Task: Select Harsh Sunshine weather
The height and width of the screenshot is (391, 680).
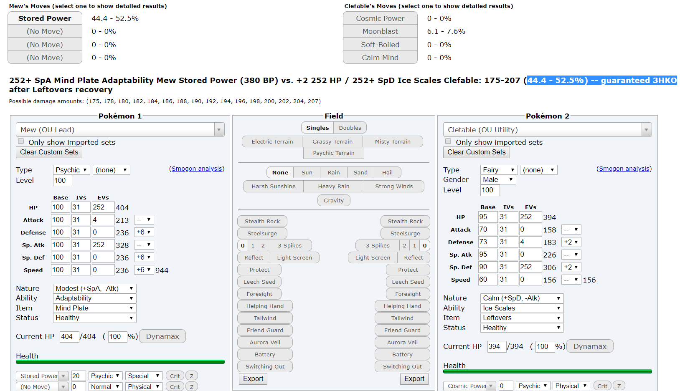Action: pos(274,186)
